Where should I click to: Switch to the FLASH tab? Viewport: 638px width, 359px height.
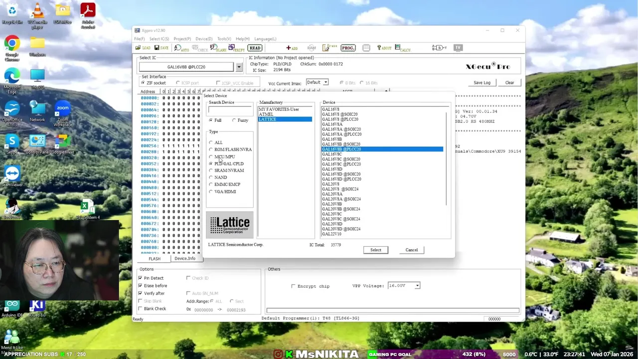pos(155,259)
